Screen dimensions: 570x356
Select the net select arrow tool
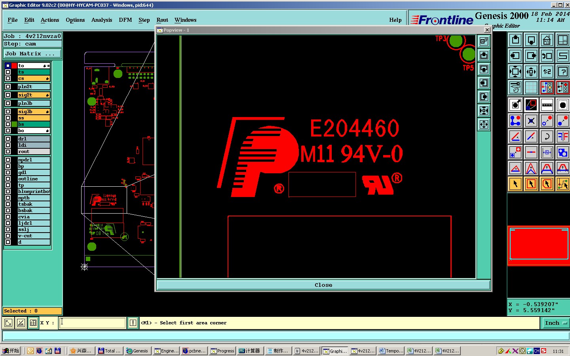click(x=563, y=184)
